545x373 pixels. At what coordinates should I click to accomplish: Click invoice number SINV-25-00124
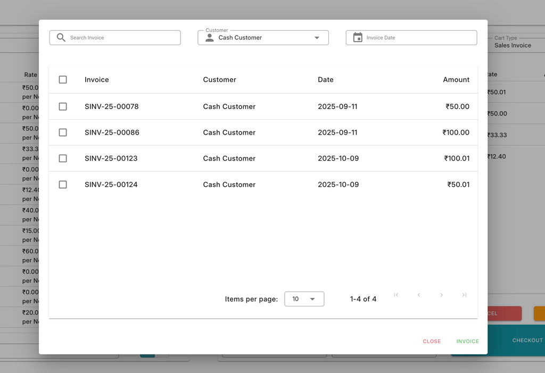(111, 185)
